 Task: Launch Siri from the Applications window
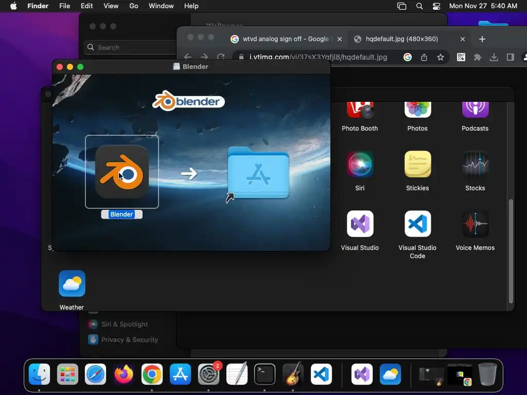360,164
